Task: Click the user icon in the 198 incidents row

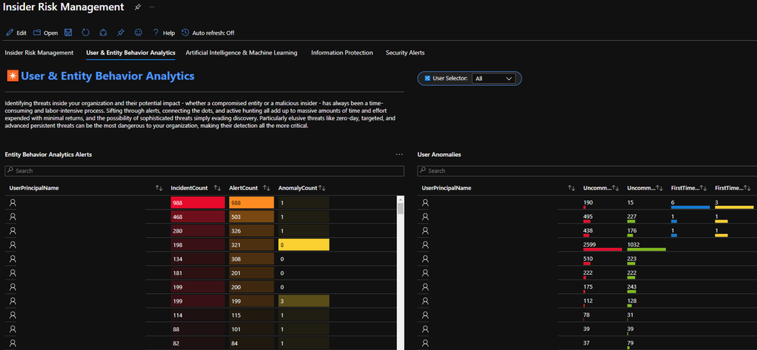Action: click(13, 245)
